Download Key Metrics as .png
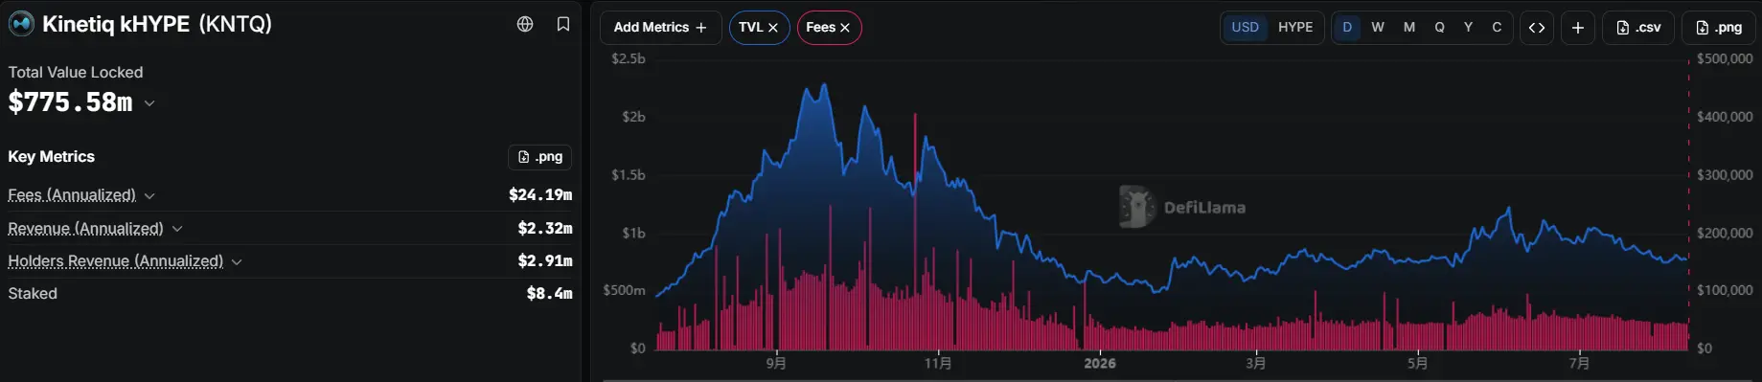 coord(540,157)
